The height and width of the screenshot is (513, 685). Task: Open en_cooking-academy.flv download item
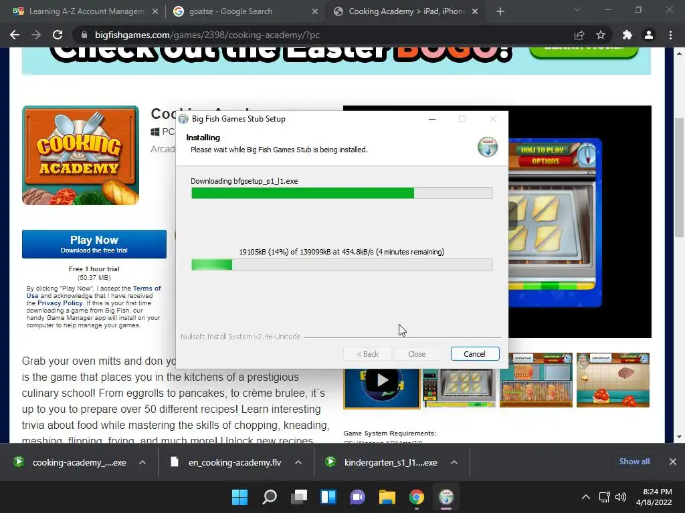coord(227,462)
